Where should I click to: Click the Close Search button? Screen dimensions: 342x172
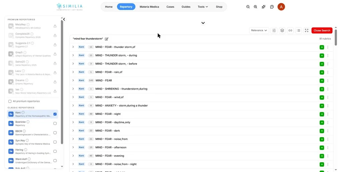322,30
